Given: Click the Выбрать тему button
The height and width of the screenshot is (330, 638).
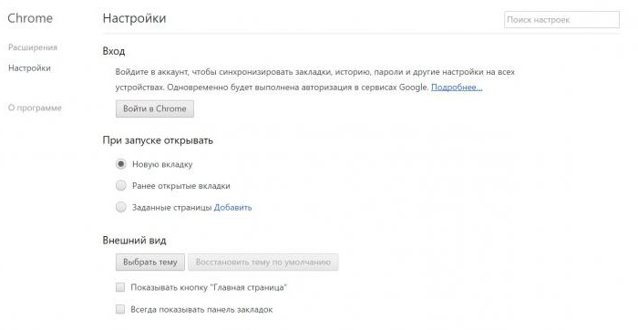Looking at the screenshot, I should point(150,262).
